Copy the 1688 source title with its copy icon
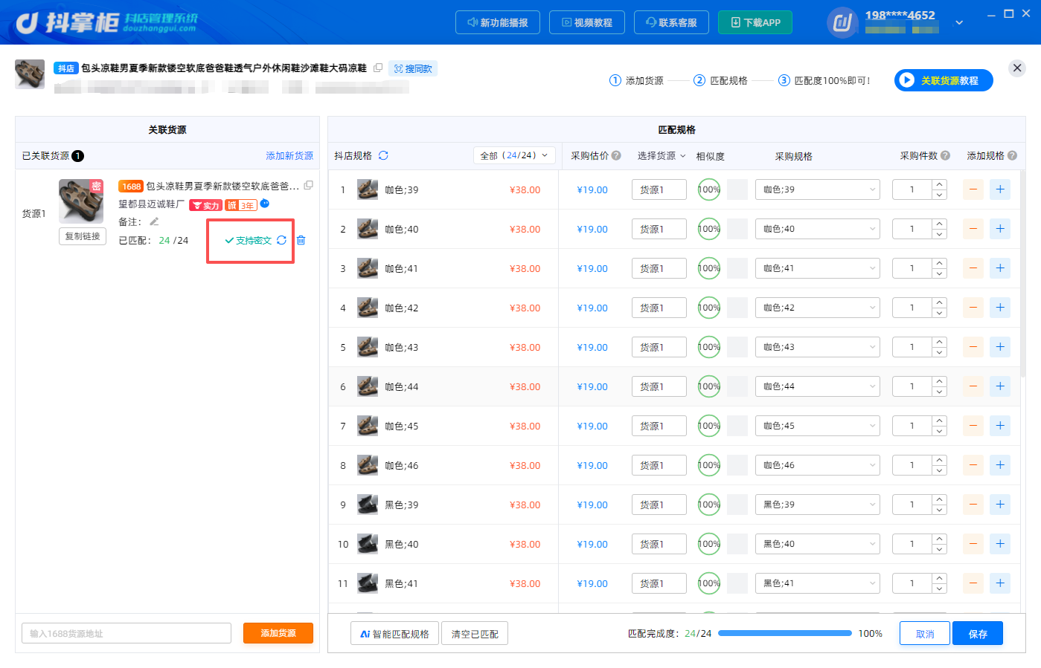 (308, 185)
